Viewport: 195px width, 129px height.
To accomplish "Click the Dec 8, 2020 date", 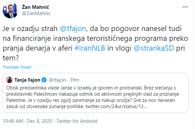I will (x=40, y=121).
